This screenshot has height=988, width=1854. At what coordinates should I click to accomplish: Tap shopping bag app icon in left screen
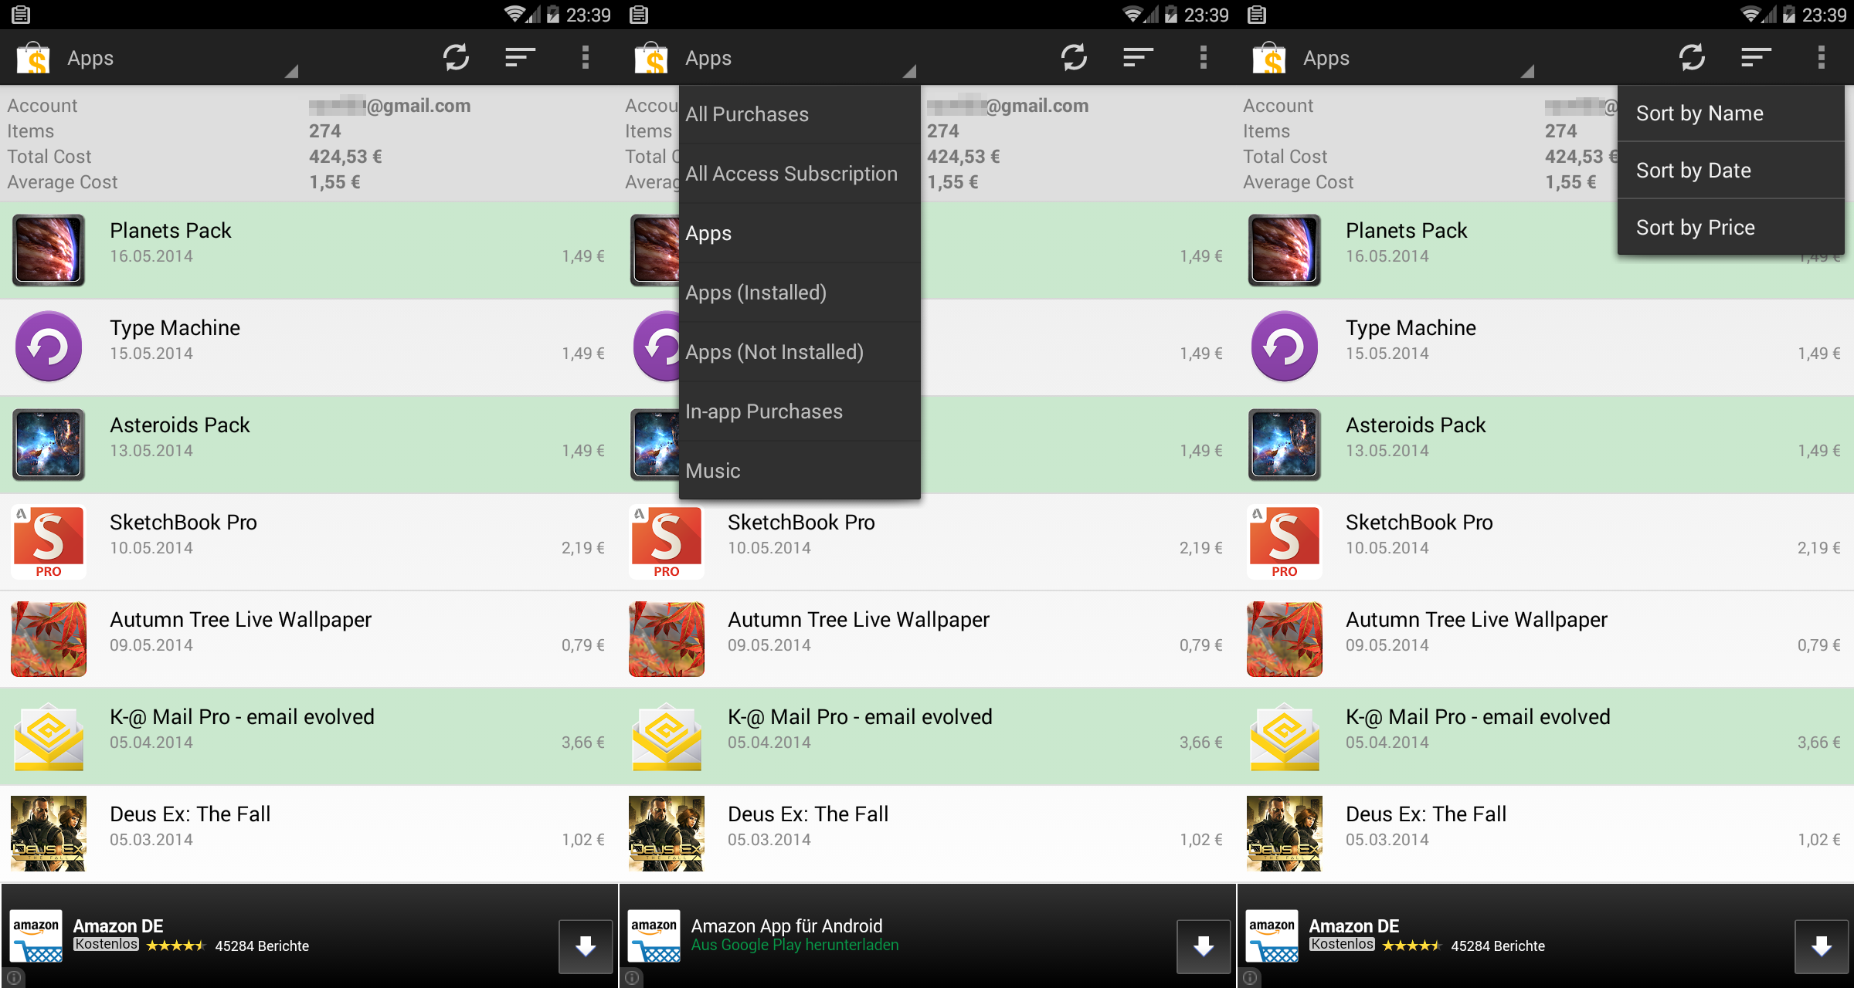click(x=33, y=58)
